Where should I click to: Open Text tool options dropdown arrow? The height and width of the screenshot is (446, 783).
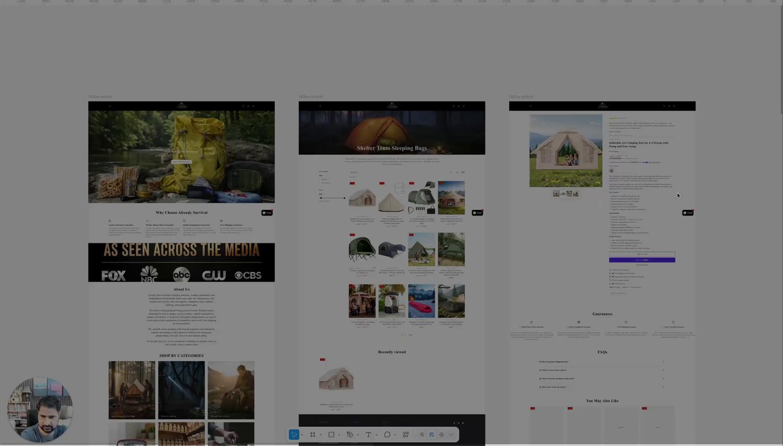tap(376, 434)
